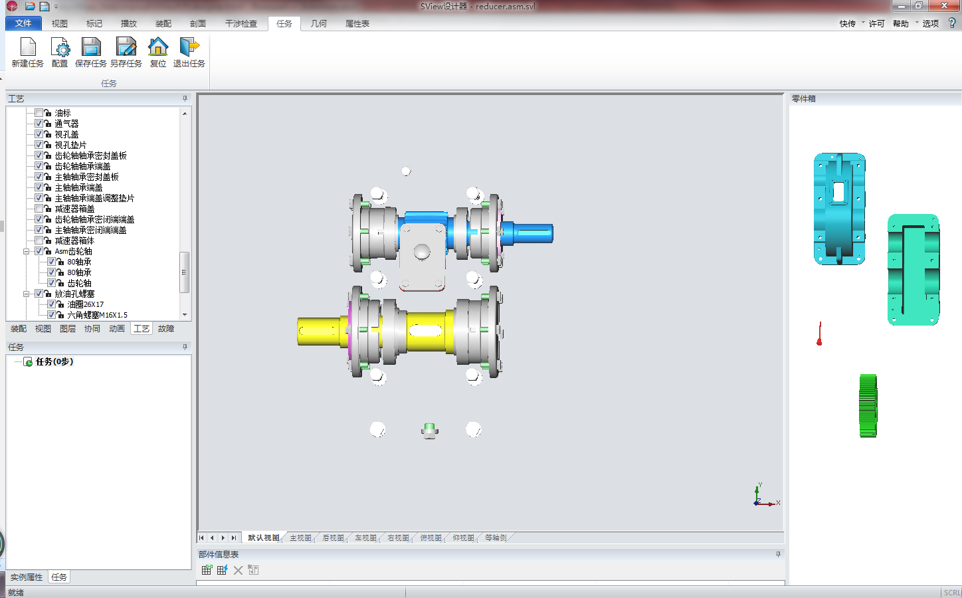Image resolution: width=962 pixels, height=598 pixels.
Task: Click the 文件 file button
Action: coord(23,23)
